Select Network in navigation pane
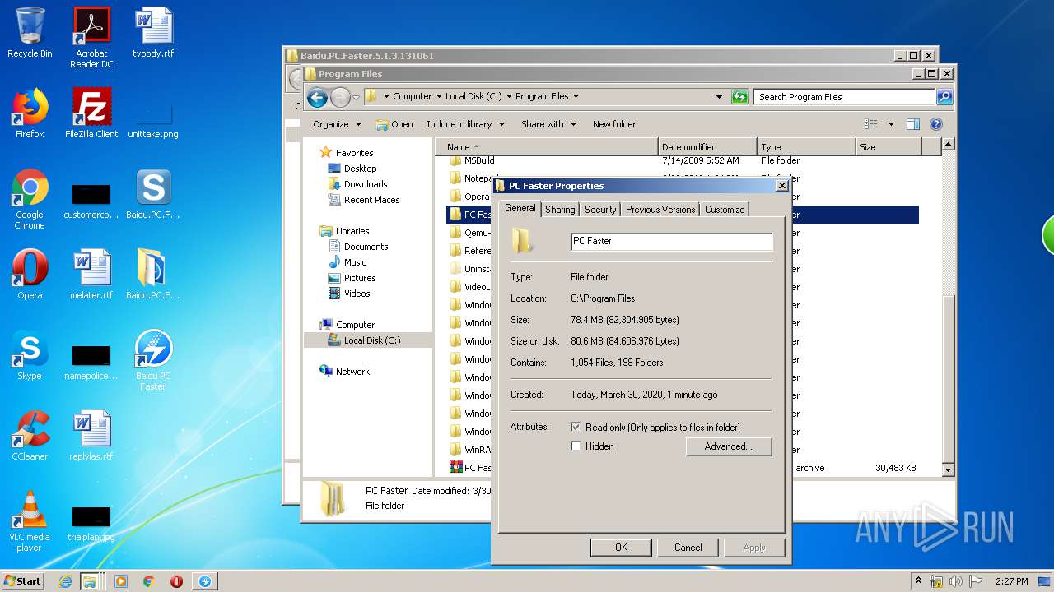1054x592 pixels. [x=352, y=372]
